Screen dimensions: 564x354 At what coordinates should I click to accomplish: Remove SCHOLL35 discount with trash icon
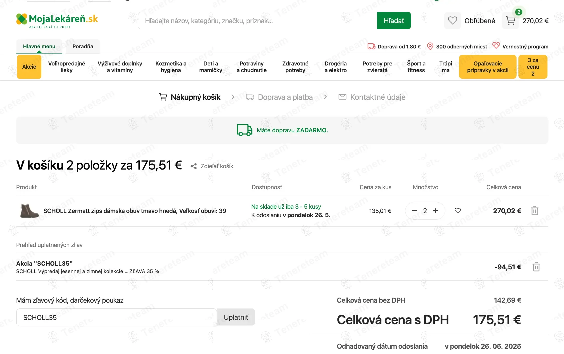click(x=536, y=267)
